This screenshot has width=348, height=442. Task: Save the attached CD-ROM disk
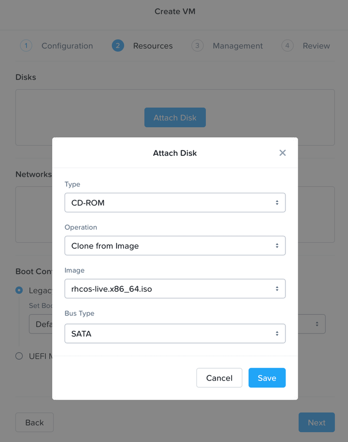click(x=267, y=378)
